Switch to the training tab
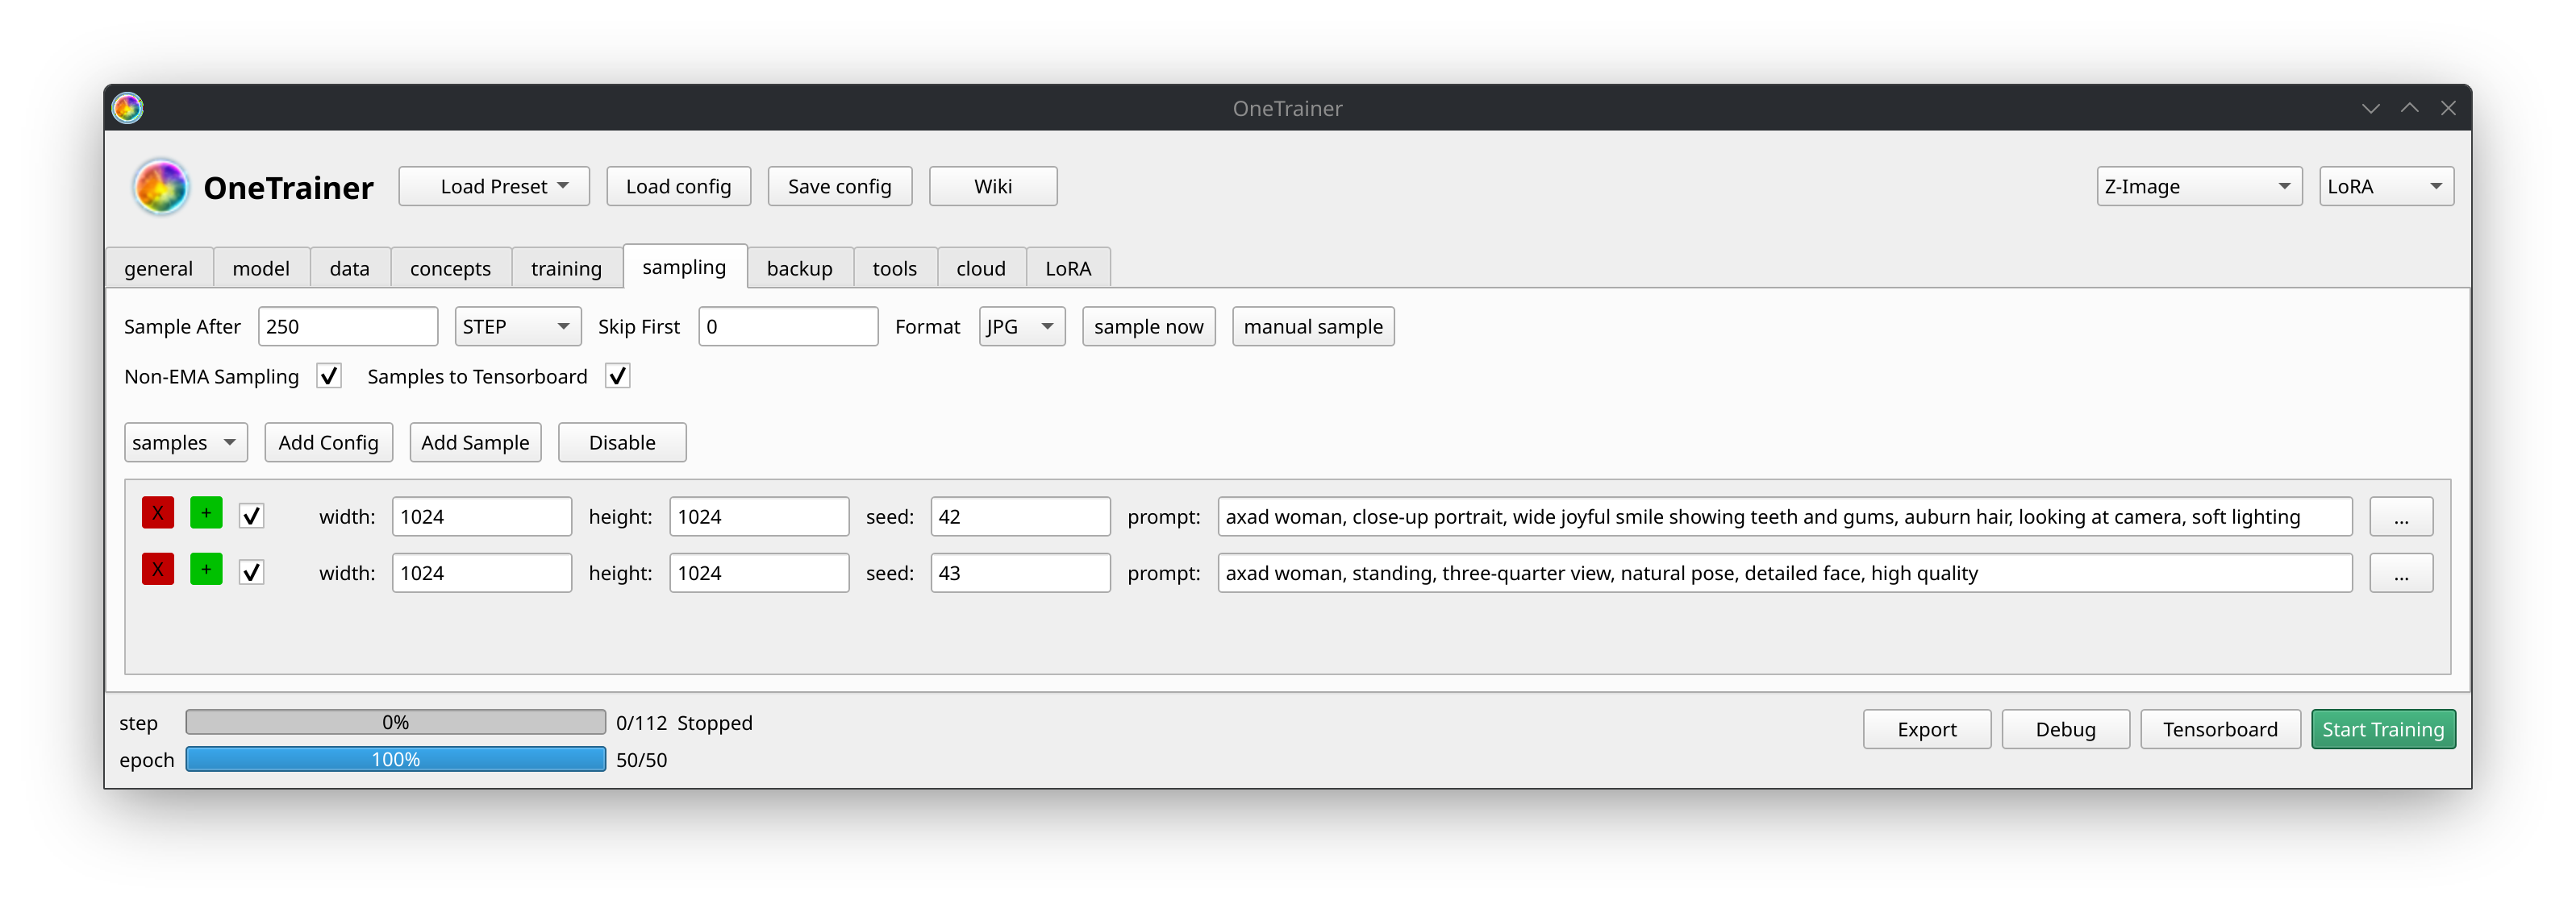The height and width of the screenshot is (912, 2576). 567,269
